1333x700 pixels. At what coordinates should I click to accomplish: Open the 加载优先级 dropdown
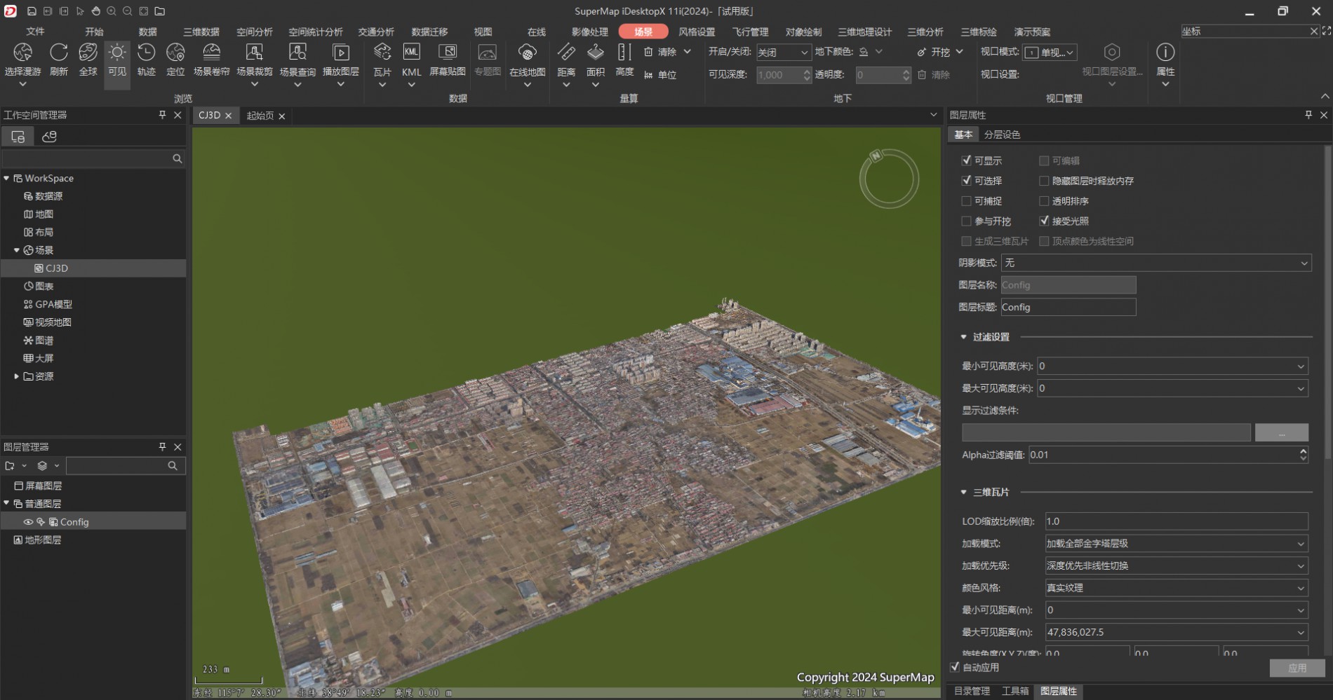click(1177, 565)
